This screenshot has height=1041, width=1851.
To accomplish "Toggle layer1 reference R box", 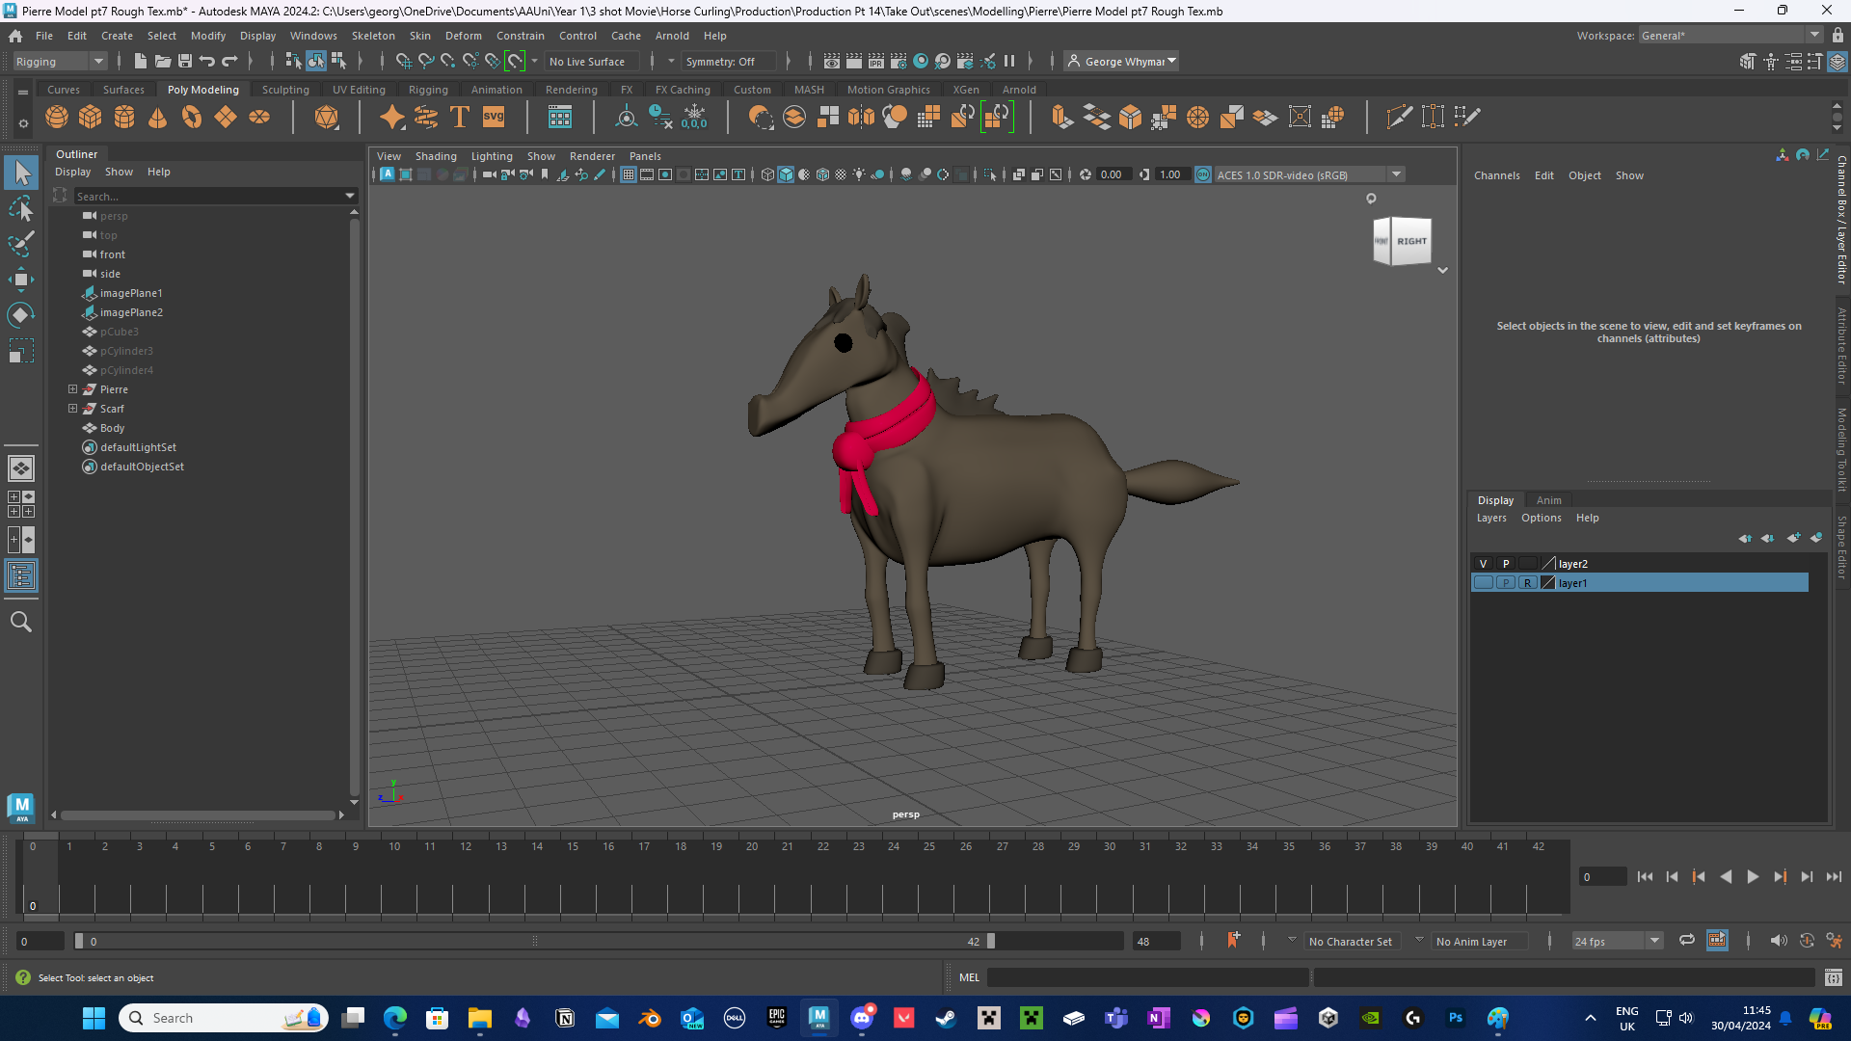I will pos(1528,583).
